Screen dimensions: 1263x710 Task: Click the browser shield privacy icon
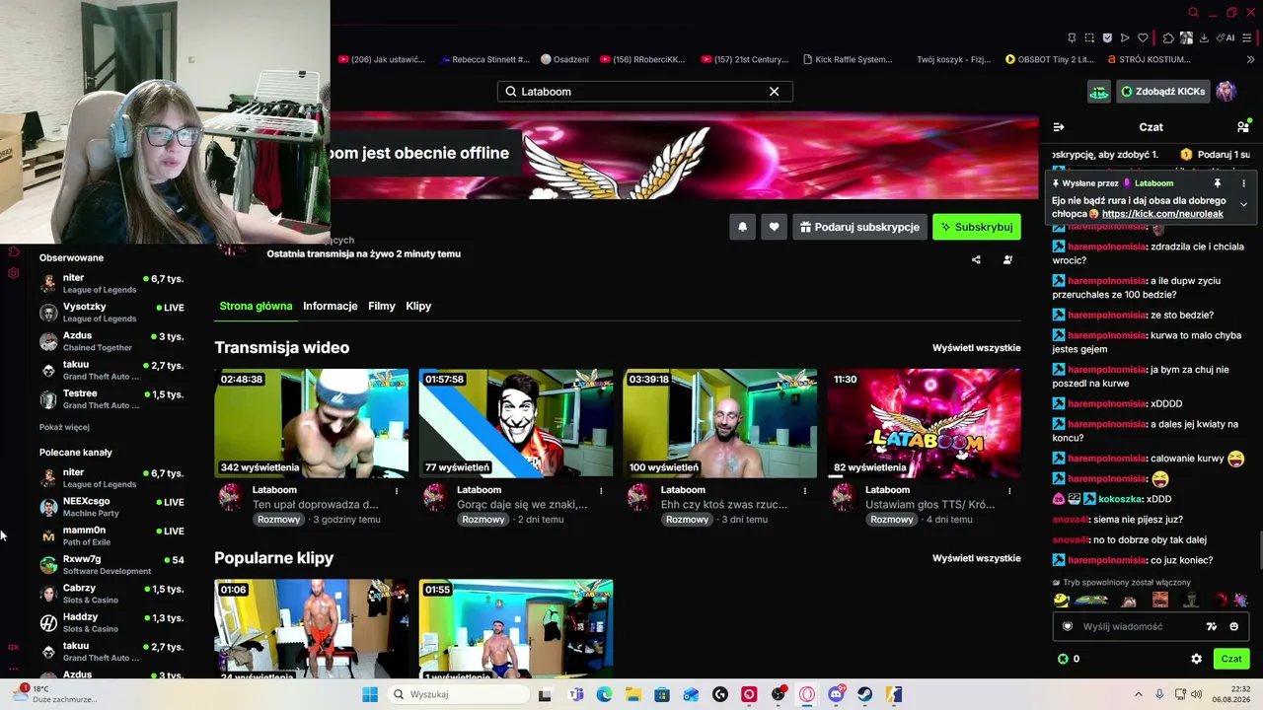pos(1107,38)
